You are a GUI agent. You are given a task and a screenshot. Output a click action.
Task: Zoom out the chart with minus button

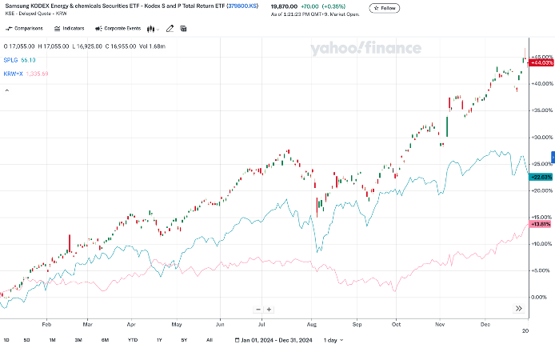[x=258, y=310]
